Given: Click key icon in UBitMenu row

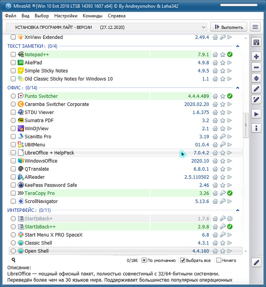Looking at the screenshot, I should point(223,144).
